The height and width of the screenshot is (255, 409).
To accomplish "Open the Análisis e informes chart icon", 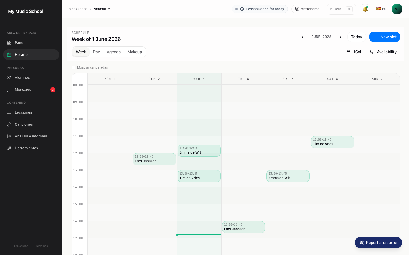I will tap(9, 136).
